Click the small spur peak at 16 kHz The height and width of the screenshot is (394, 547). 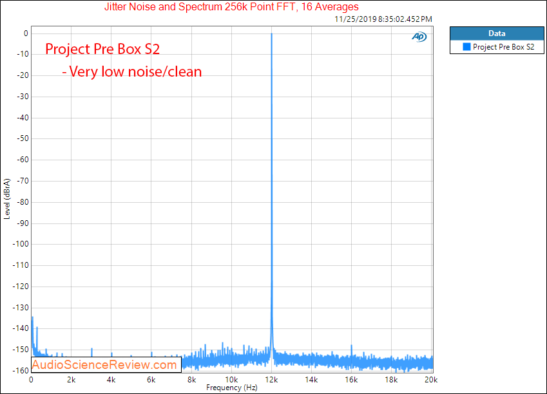point(351,346)
